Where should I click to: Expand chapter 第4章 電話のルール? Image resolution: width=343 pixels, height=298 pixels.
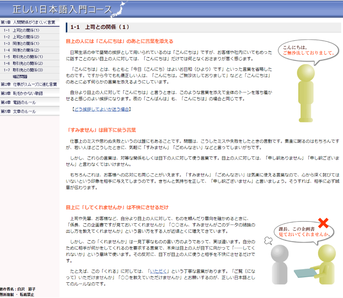pos(30,102)
